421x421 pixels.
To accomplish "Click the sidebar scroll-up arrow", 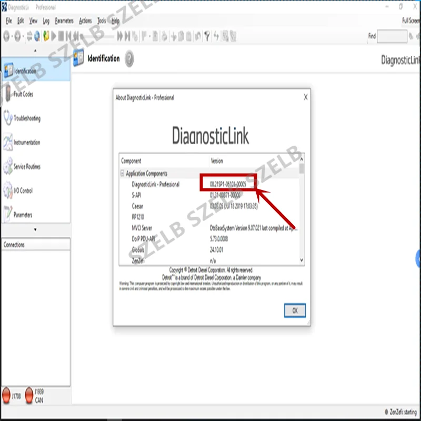I will [35, 51].
